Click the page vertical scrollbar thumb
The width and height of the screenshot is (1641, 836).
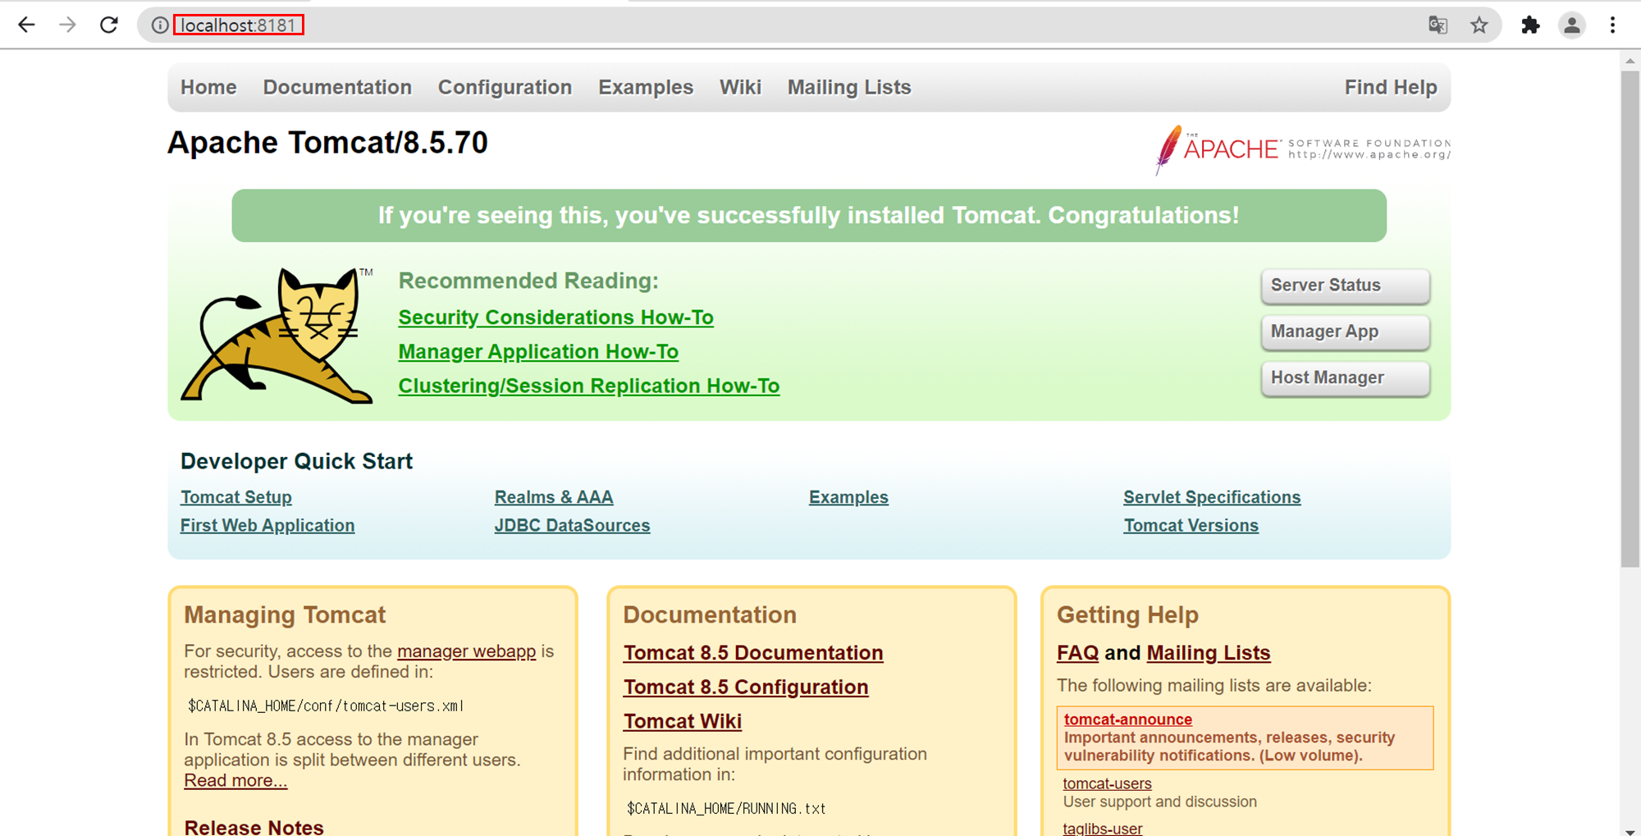[x=1630, y=318]
